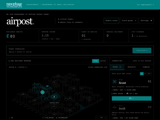Select district marker 02 on the map
This screenshot has height=120, width=160.
54,82
